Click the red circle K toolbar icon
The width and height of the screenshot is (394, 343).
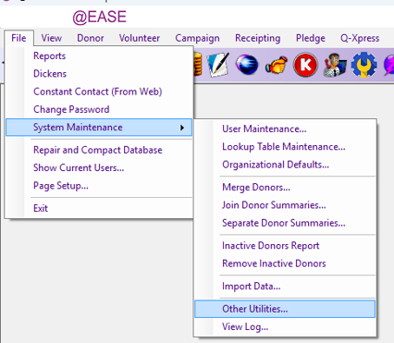[305, 65]
